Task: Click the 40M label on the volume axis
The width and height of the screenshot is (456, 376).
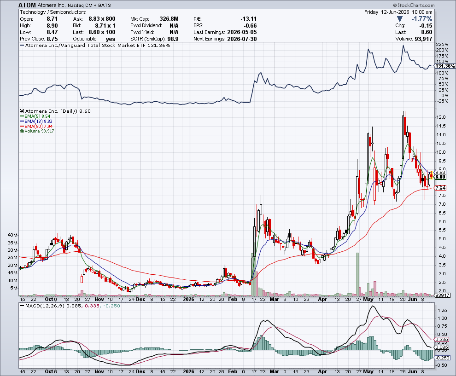Action: pos(12,235)
